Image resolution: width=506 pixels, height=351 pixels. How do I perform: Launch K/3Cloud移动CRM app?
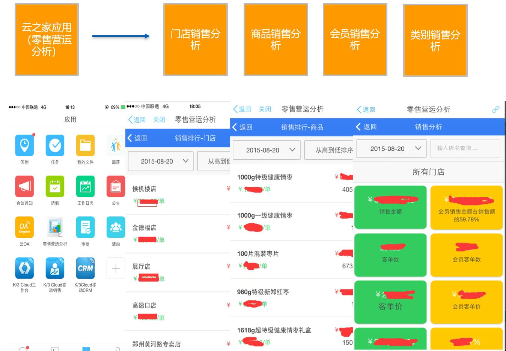click(x=86, y=268)
